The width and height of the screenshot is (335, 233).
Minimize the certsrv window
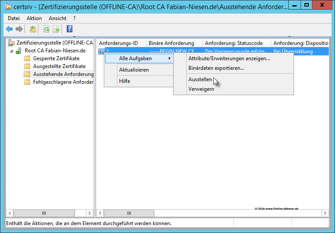[294, 5]
